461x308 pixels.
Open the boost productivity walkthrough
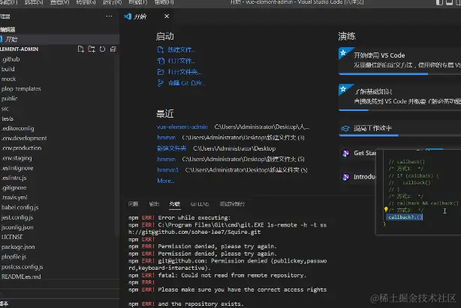(399, 128)
